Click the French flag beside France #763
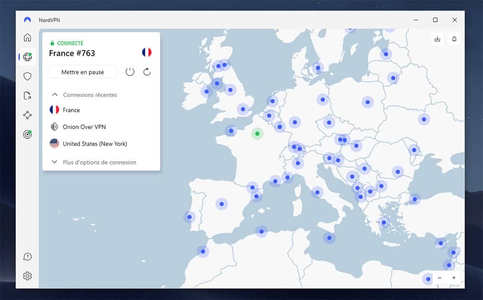483x300 pixels. pos(147,52)
